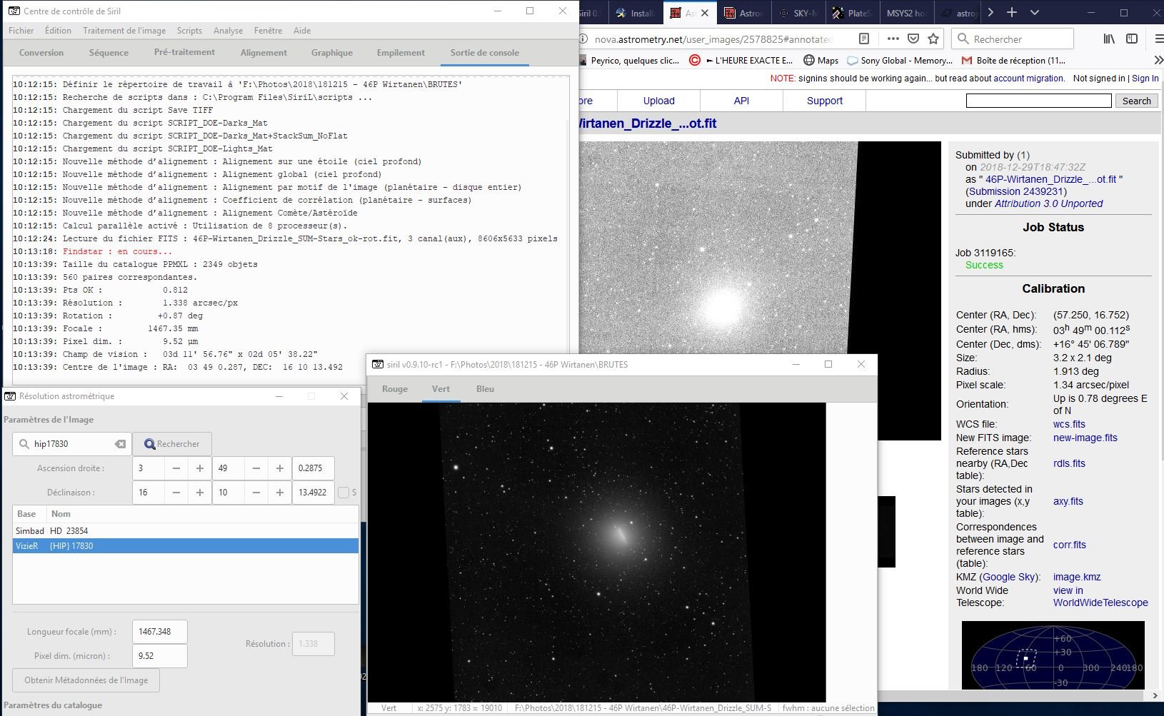Click right ascension seconds field 0.2875
The height and width of the screenshot is (716, 1164).
(x=313, y=468)
